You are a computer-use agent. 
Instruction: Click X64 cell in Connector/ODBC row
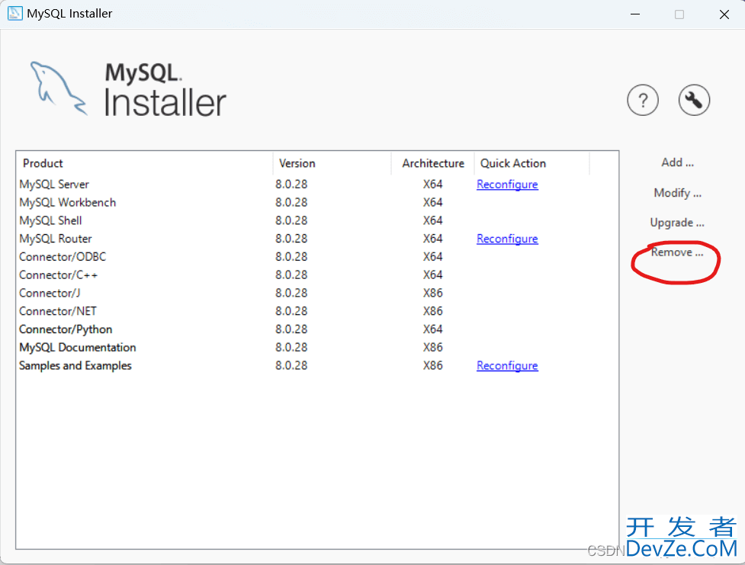433,257
